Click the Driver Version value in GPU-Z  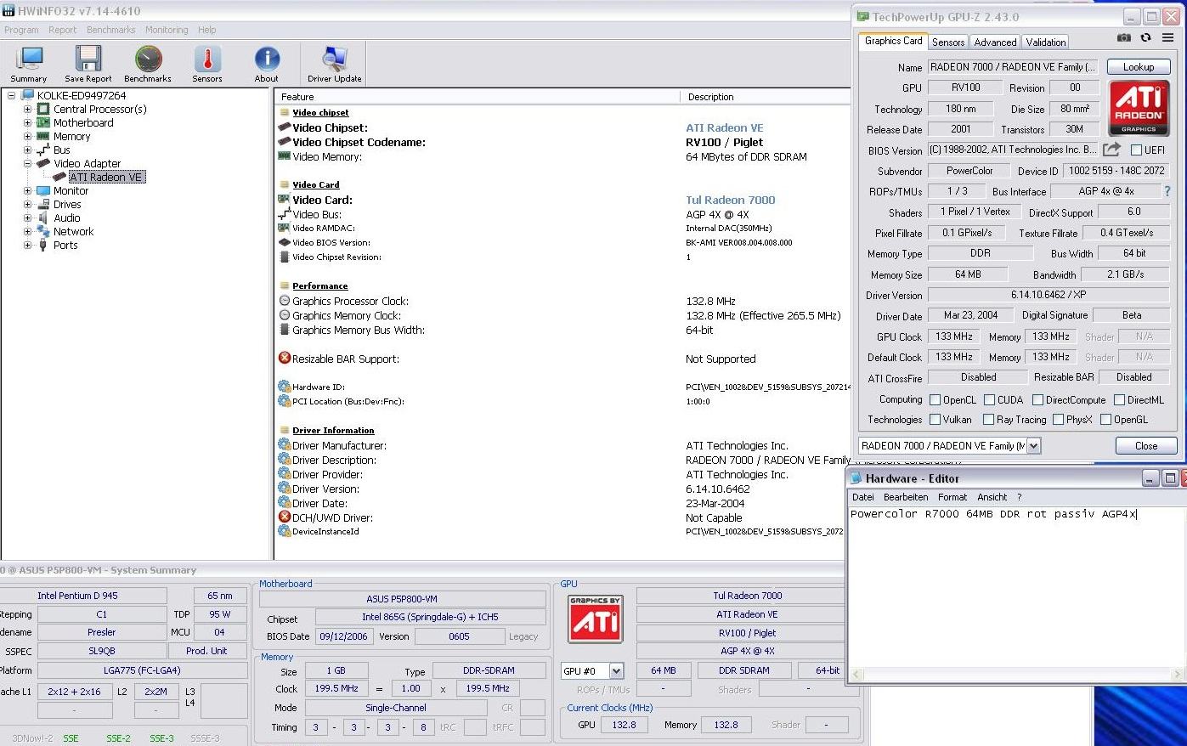(x=1049, y=295)
